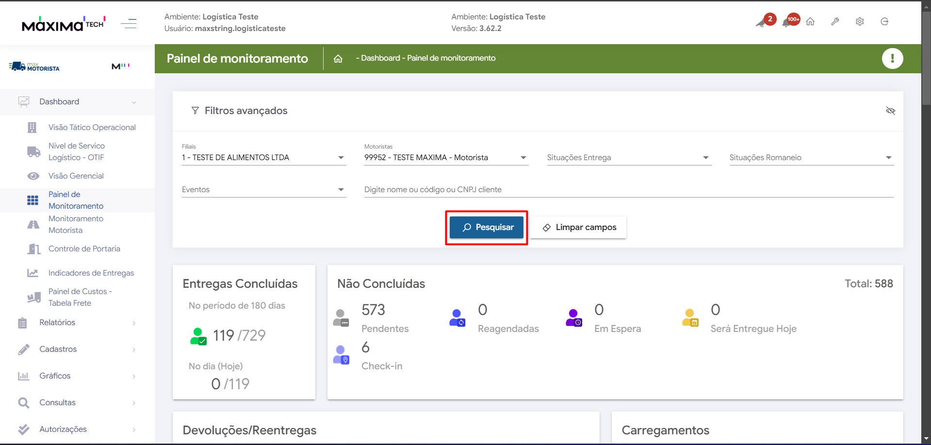The image size is (931, 445).
Task: Open Visão Gerencial in the sidebar
Action: point(76,176)
